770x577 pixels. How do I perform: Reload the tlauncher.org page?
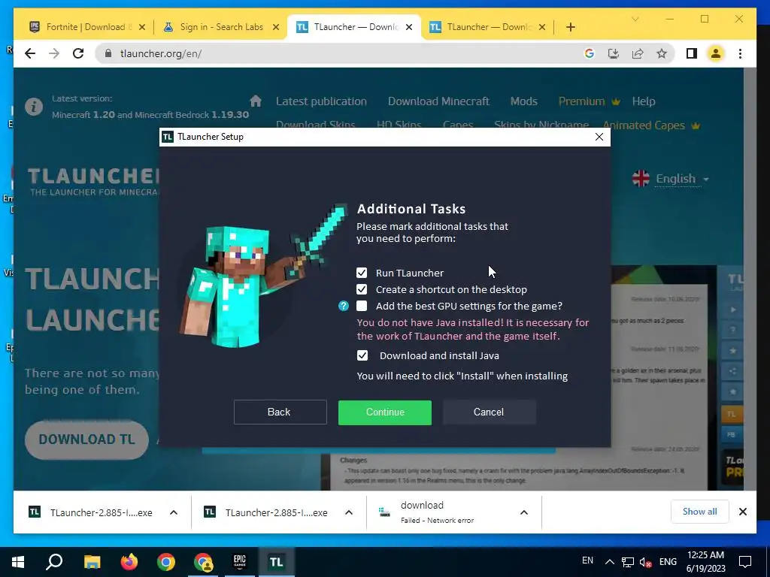tap(78, 53)
